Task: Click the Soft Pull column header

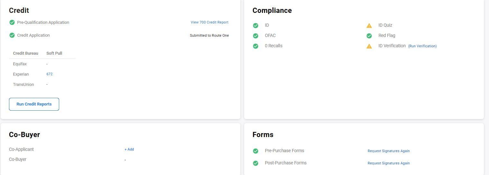Action: coord(54,53)
